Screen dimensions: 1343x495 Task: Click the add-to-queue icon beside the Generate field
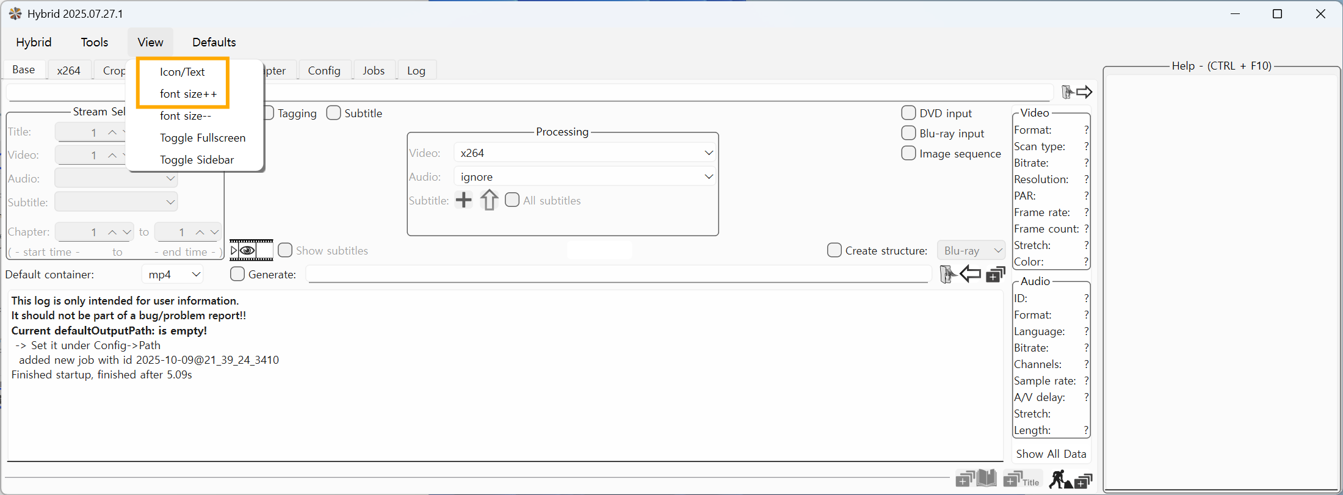(996, 275)
